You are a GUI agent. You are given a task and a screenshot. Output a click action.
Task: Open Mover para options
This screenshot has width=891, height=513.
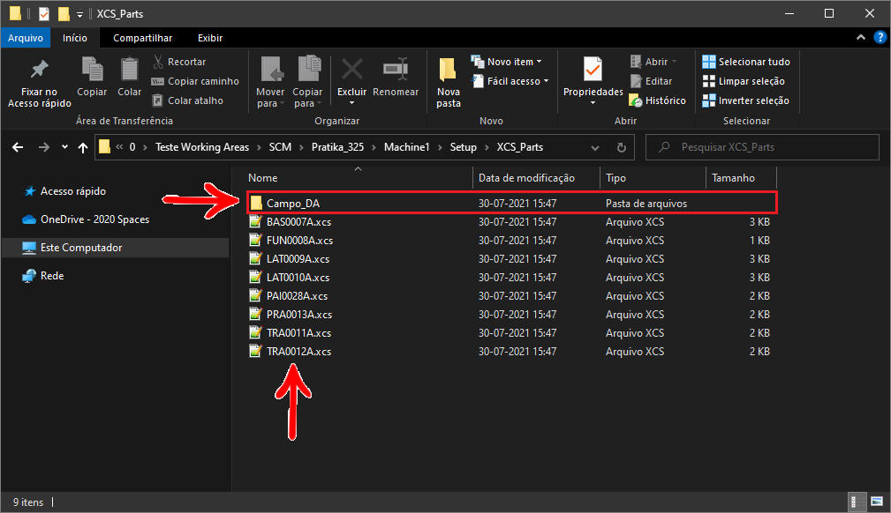[270, 83]
